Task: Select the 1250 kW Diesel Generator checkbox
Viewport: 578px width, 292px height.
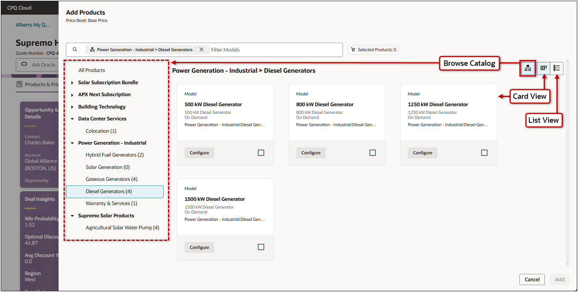Action: pyautogui.click(x=484, y=152)
